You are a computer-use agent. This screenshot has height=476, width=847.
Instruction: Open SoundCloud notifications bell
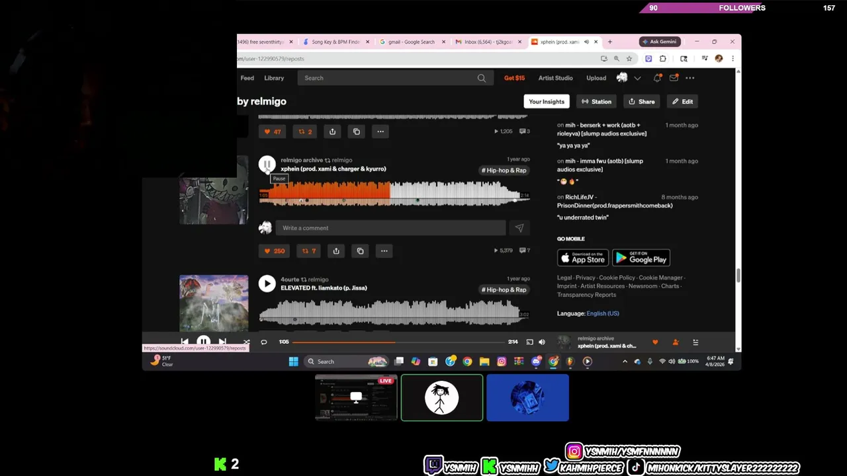pos(657,78)
